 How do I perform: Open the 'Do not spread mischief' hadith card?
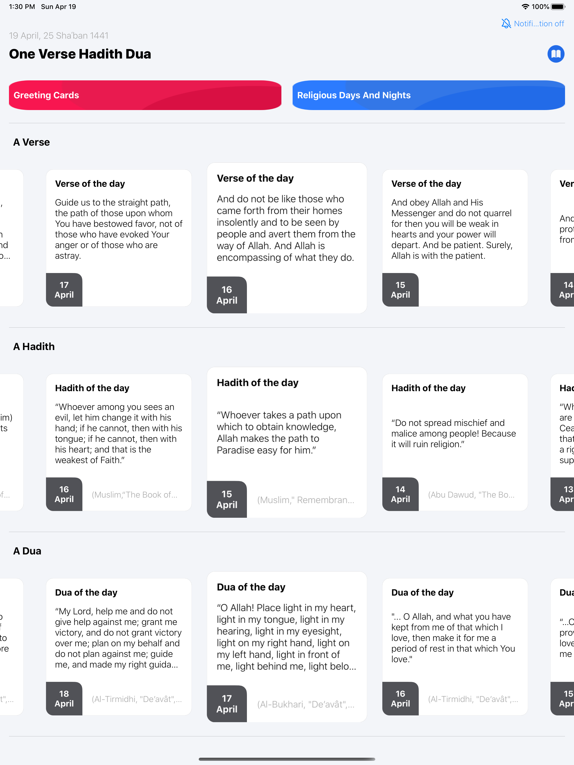tap(455, 442)
